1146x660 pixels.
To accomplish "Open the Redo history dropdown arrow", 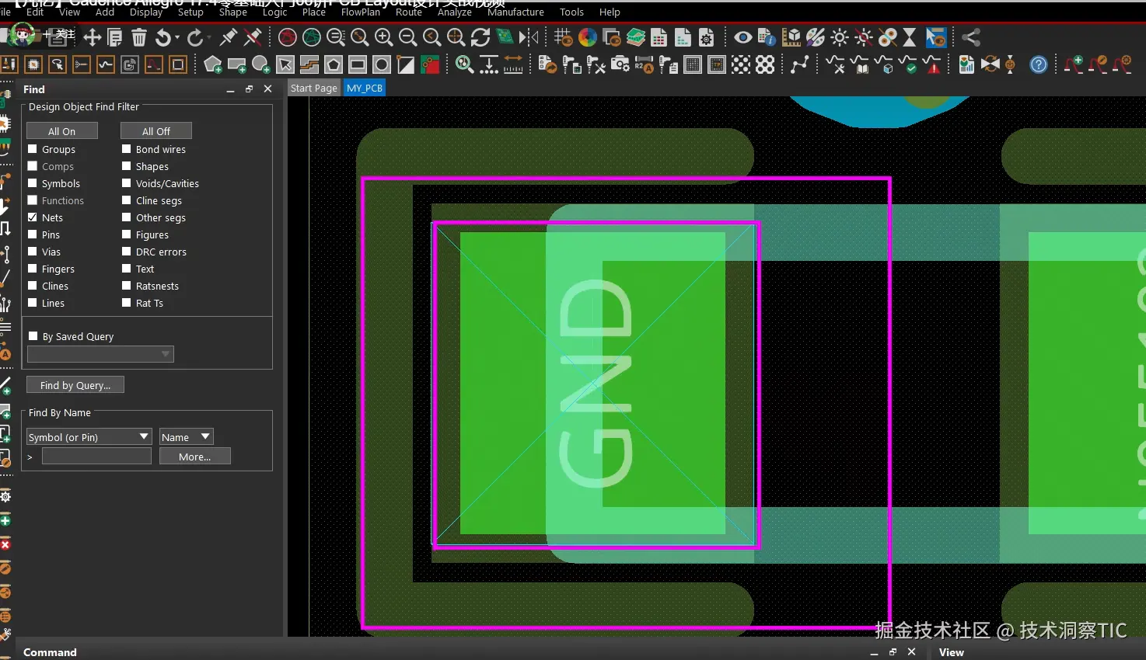I will point(210,37).
